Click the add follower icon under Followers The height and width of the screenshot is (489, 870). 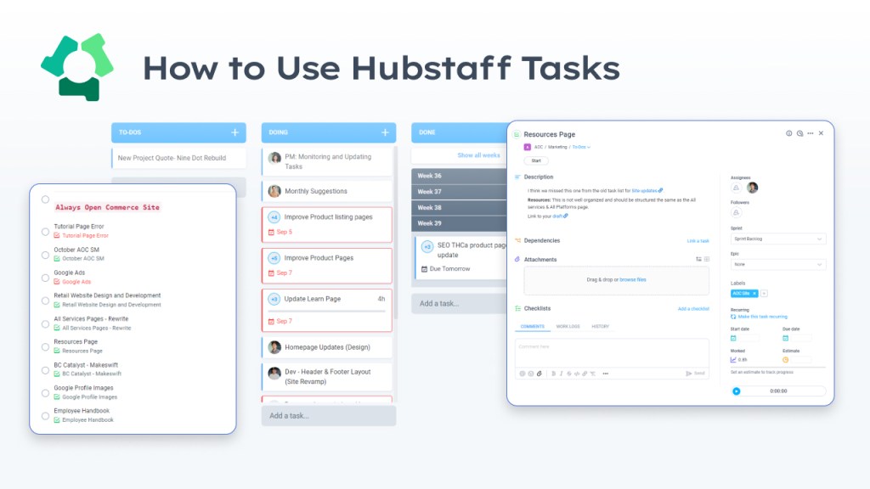[x=736, y=213]
